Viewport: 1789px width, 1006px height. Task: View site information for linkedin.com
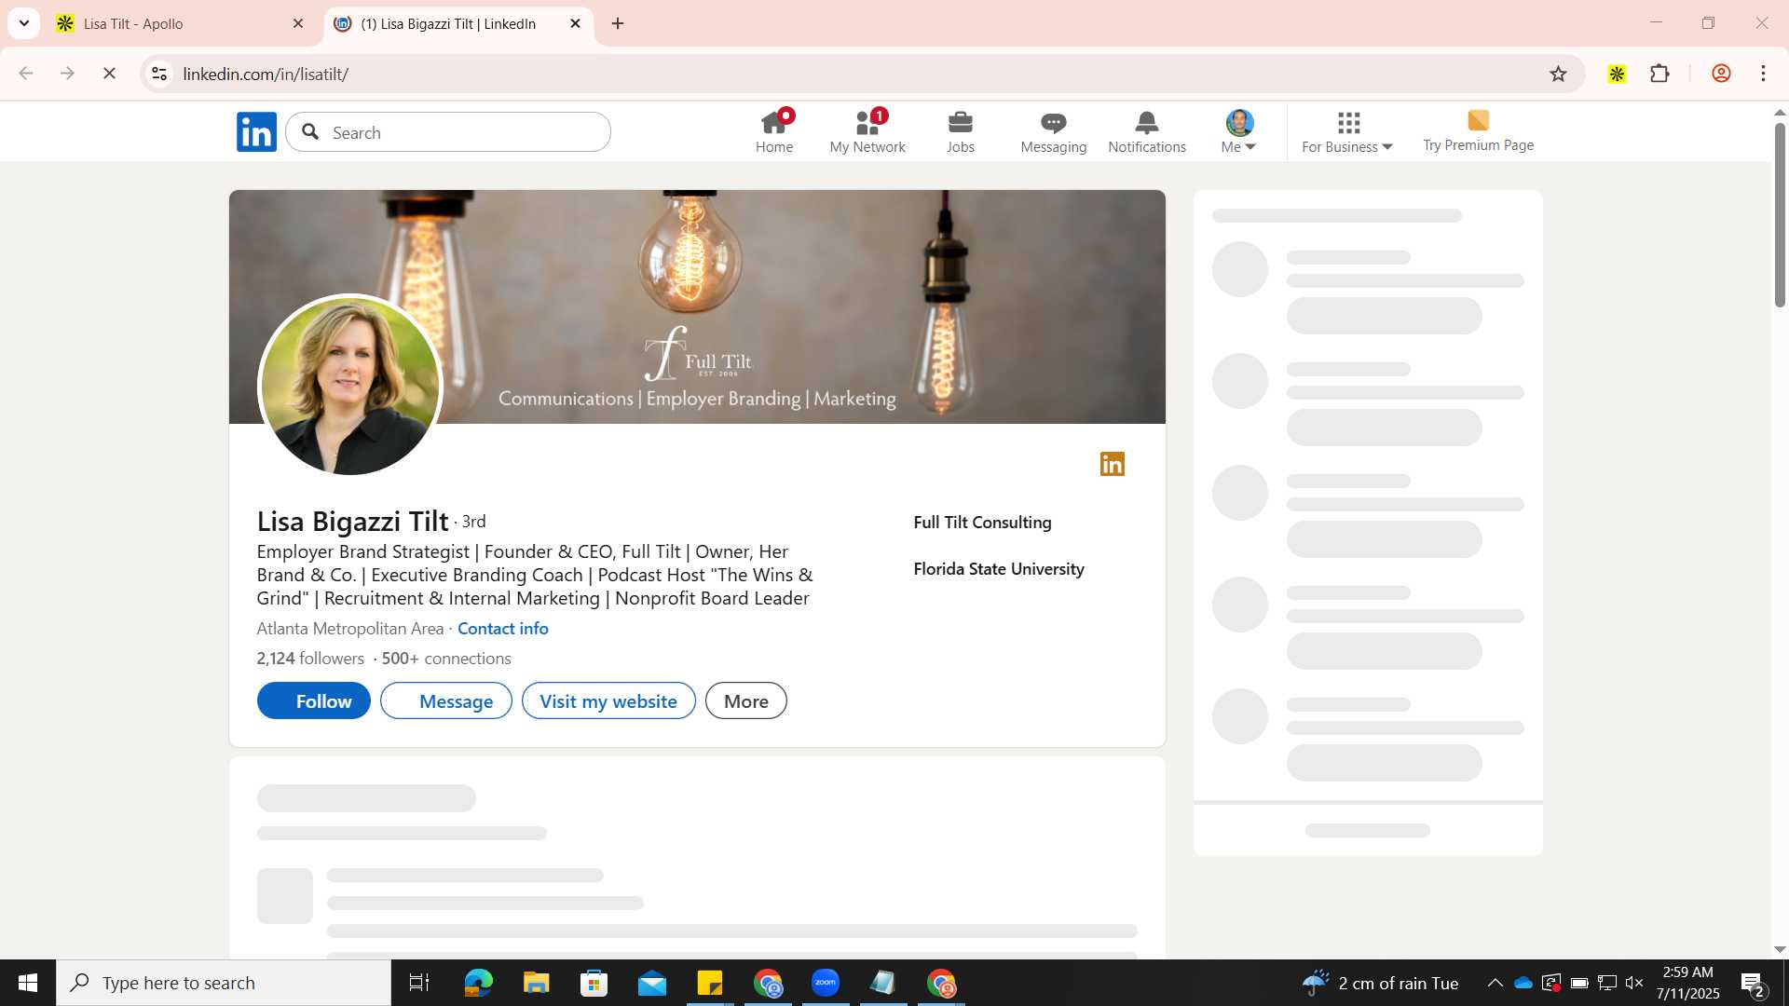[x=159, y=74]
